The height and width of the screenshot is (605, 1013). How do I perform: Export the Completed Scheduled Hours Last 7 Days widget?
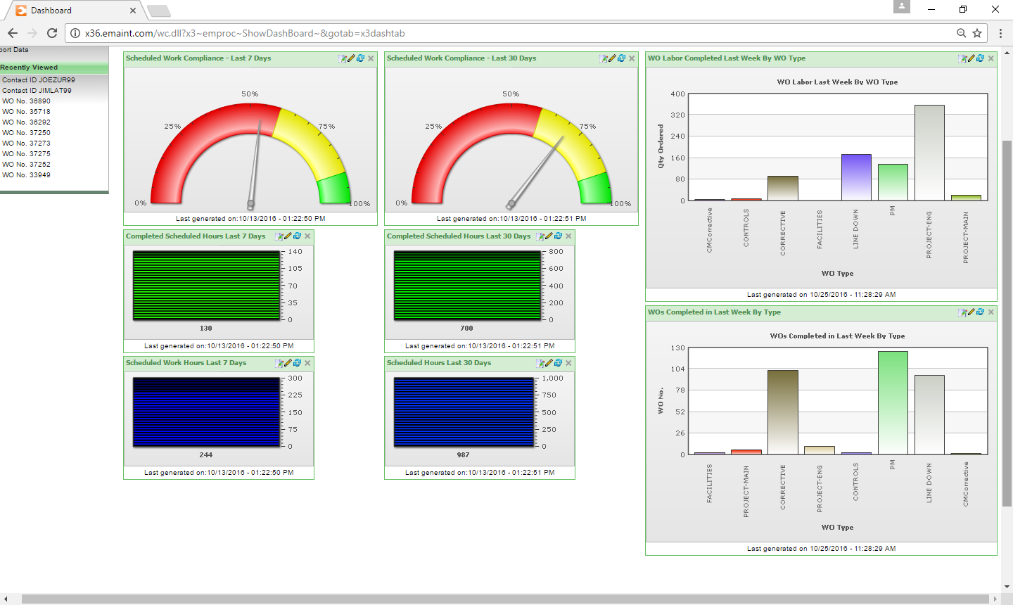[x=279, y=236]
